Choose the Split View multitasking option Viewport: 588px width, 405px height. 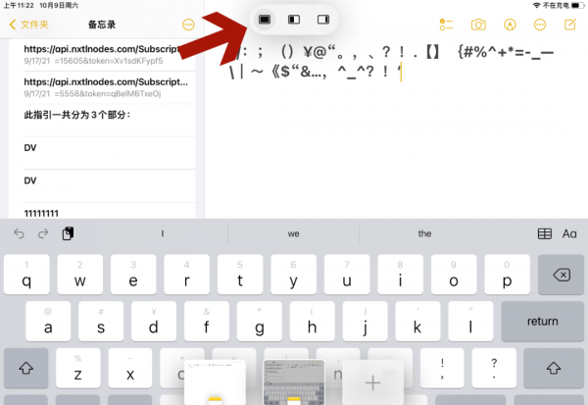[x=293, y=19]
